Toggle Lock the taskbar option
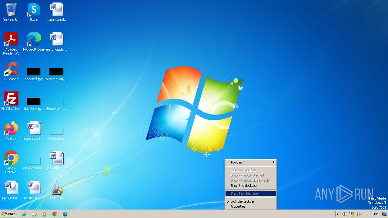The width and height of the screenshot is (388, 218). (x=251, y=201)
